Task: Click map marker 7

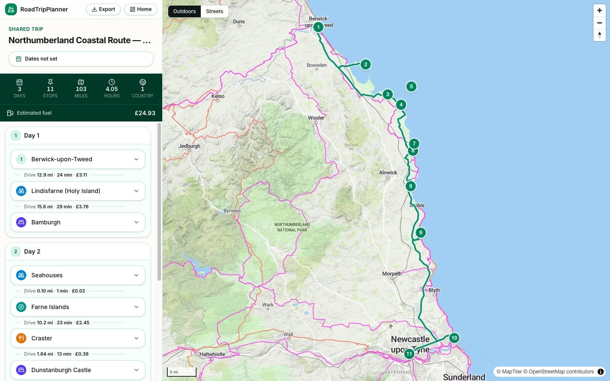Action: [x=414, y=144]
